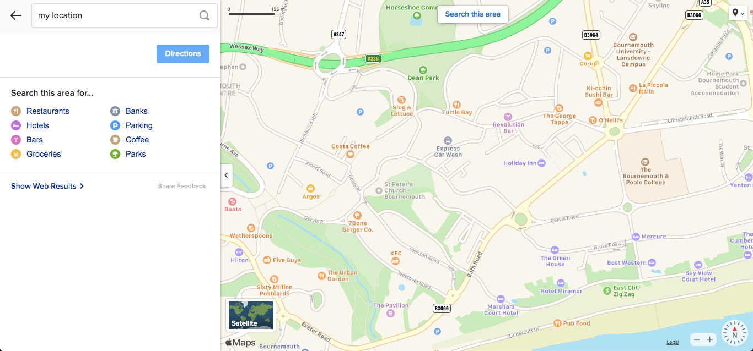The image size is (753, 351).
Task: Click the compass north indicator
Action: click(x=734, y=332)
